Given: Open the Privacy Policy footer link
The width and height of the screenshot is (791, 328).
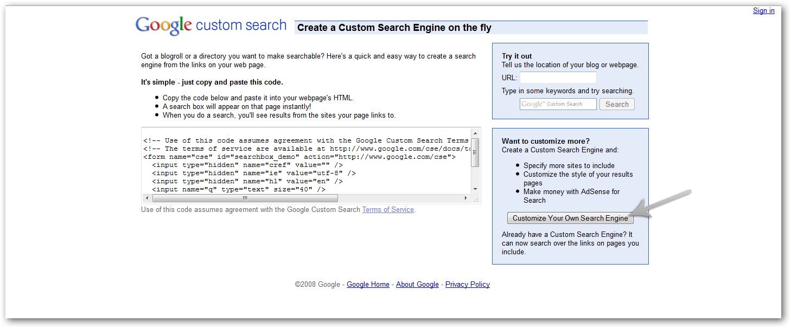Looking at the screenshot, I should 467,284.
